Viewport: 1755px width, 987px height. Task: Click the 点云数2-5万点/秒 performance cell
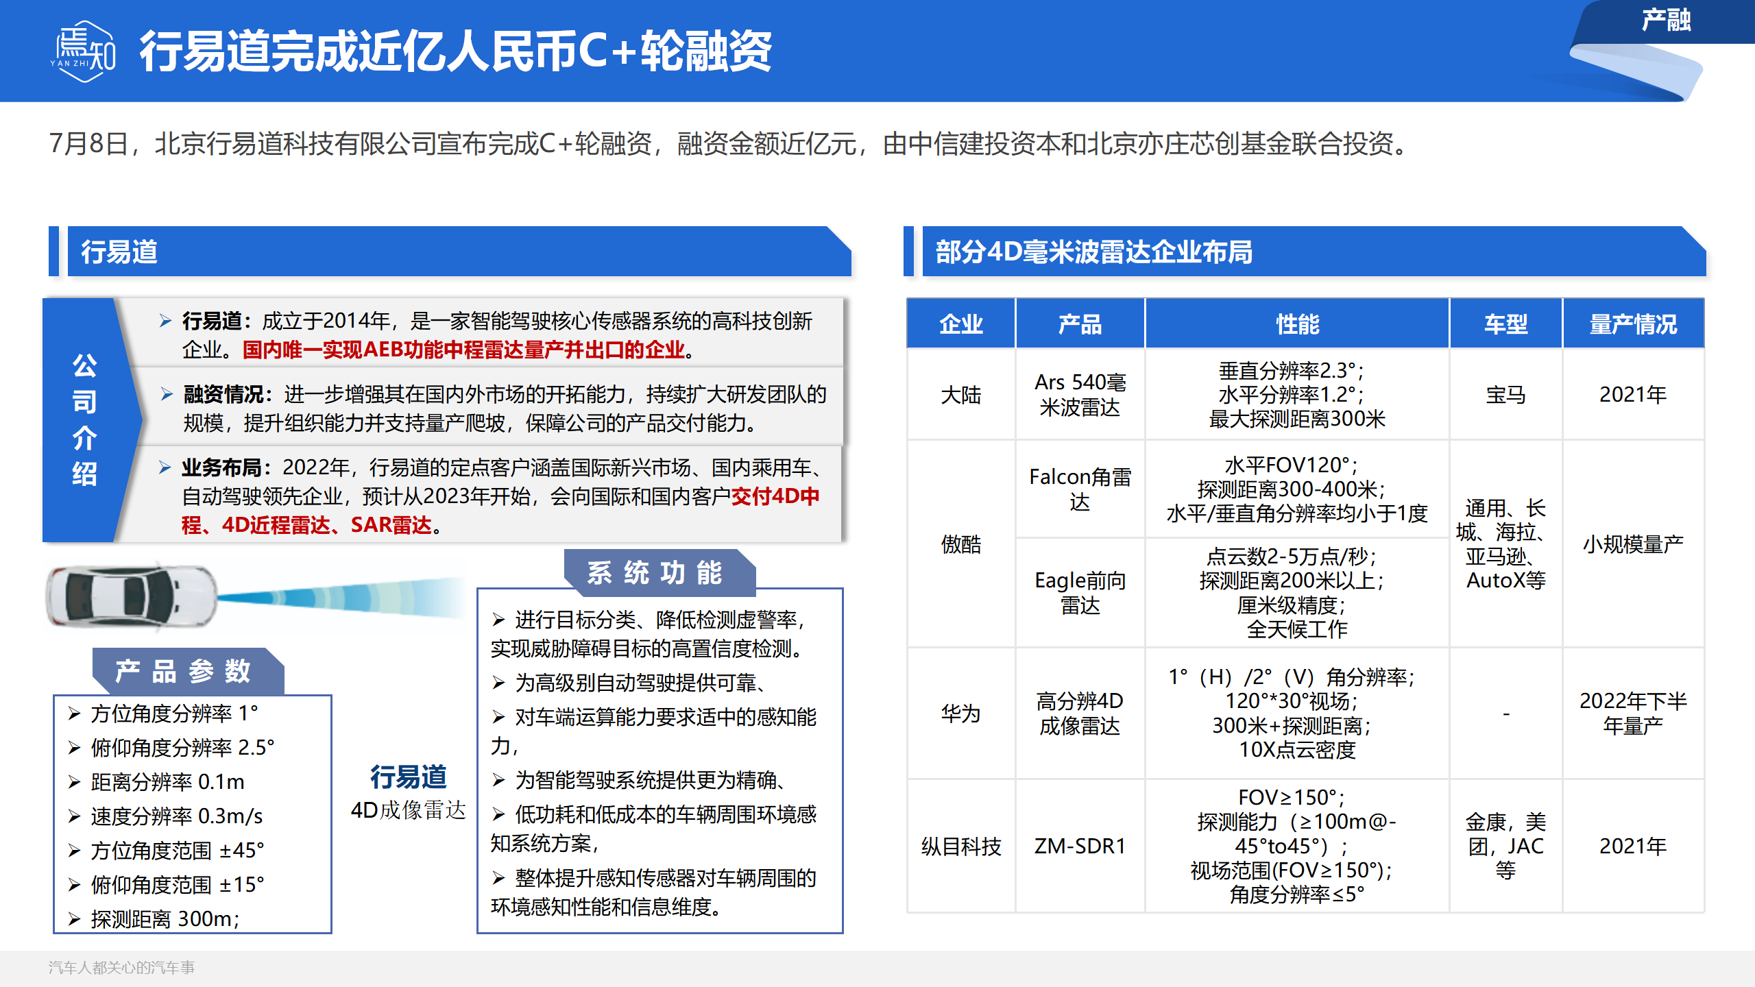click(x=1297, y=593)
